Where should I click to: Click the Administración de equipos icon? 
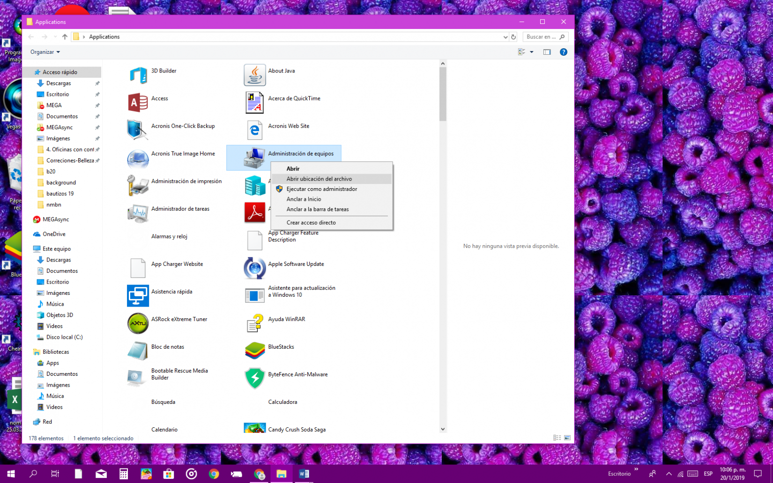click(x=255, y=158)
